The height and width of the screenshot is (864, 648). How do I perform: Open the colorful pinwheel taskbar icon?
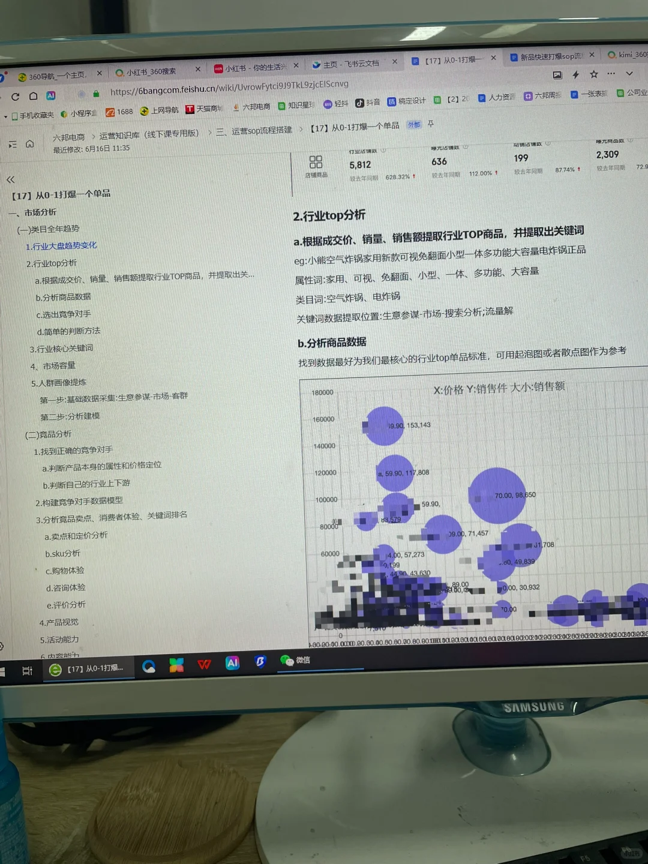point(176,665)
